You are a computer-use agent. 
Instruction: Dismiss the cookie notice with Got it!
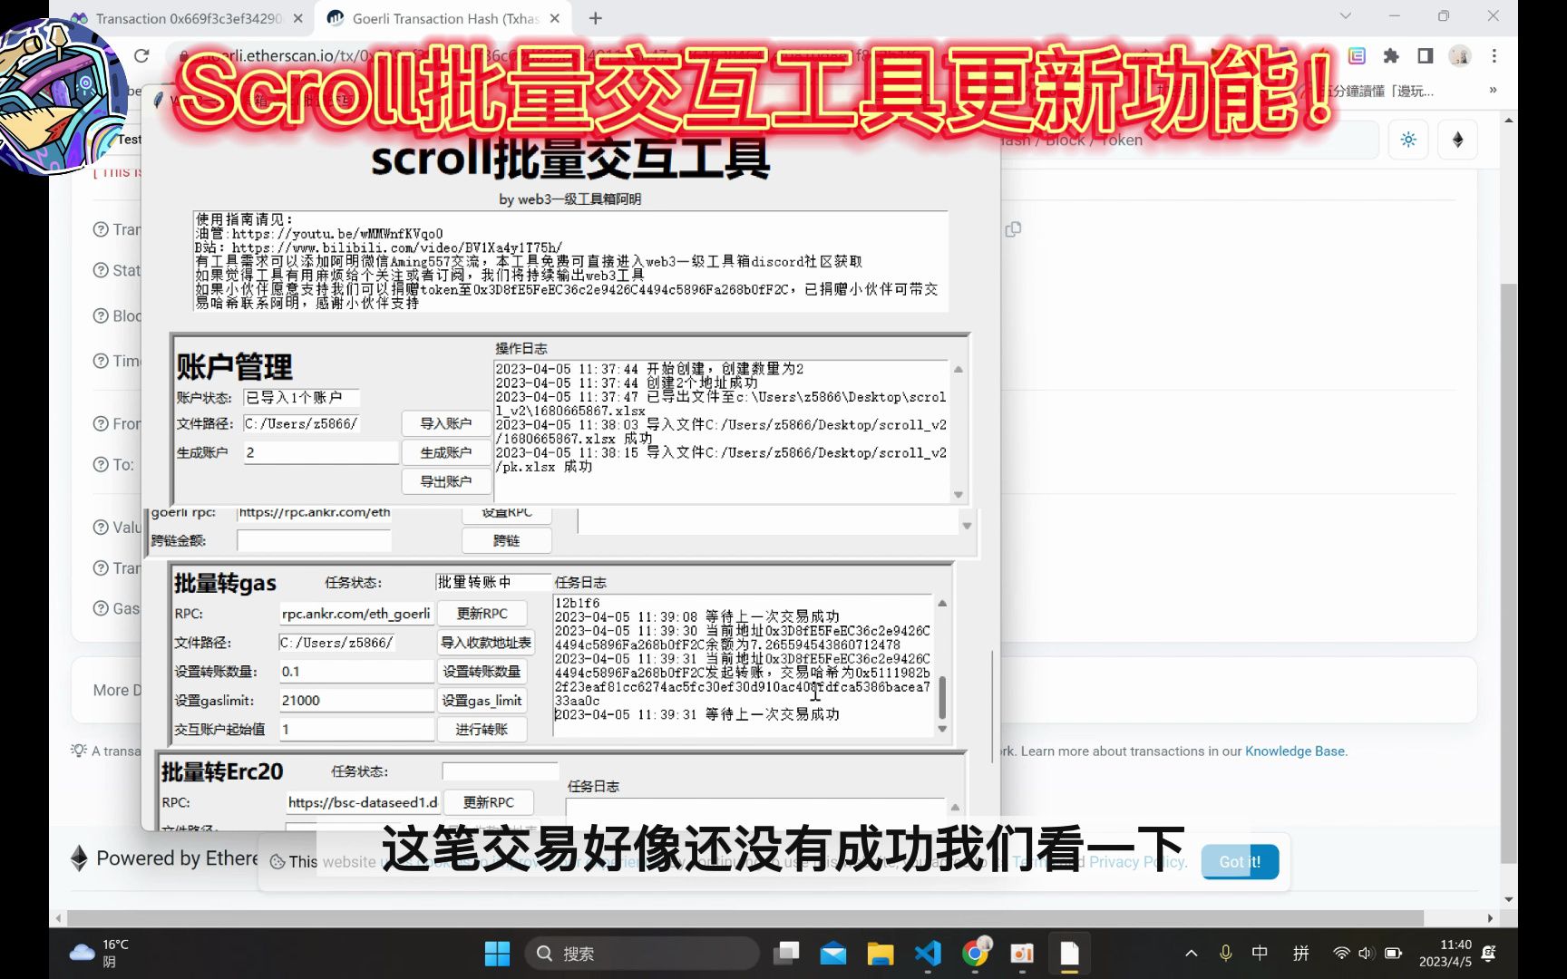point(1239,861)
